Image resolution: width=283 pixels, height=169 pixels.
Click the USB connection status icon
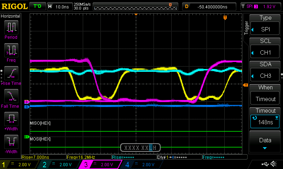pyautogui.click(x=265, y=164)
